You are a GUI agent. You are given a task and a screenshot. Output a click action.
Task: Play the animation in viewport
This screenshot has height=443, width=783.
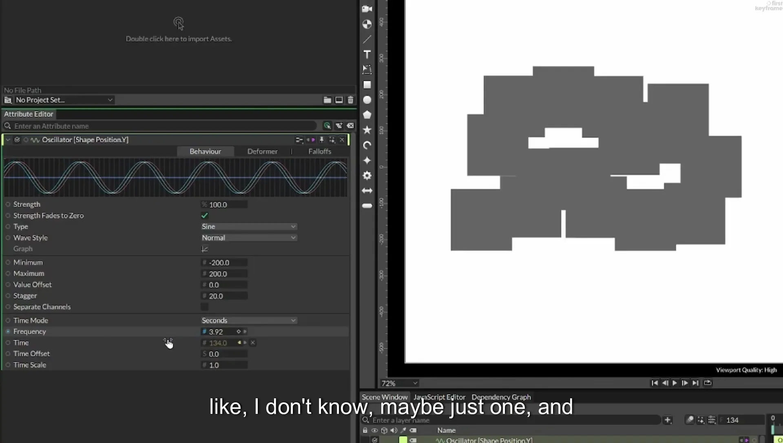point(675,383)
